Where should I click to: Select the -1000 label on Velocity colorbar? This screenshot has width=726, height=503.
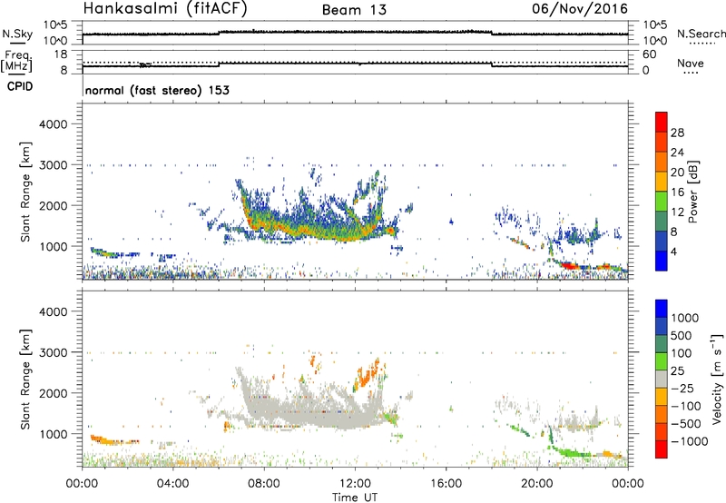[x=688, y=441]
